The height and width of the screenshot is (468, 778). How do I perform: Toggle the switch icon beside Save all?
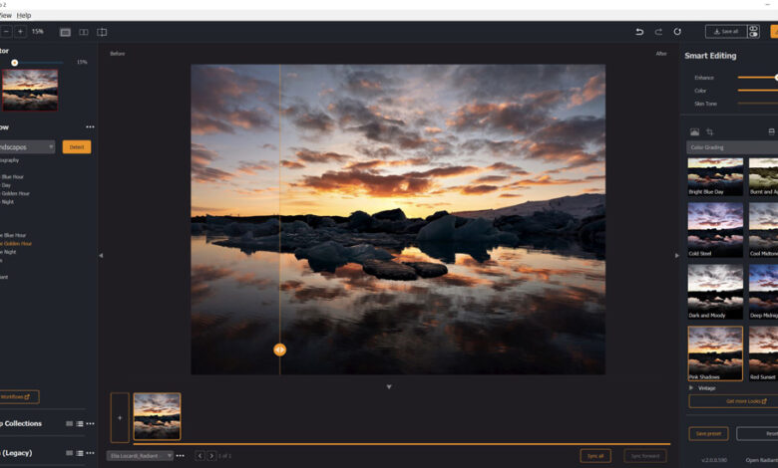click(754, 32)
